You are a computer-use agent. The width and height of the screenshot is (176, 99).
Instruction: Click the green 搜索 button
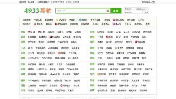click(x=116, y=11)
